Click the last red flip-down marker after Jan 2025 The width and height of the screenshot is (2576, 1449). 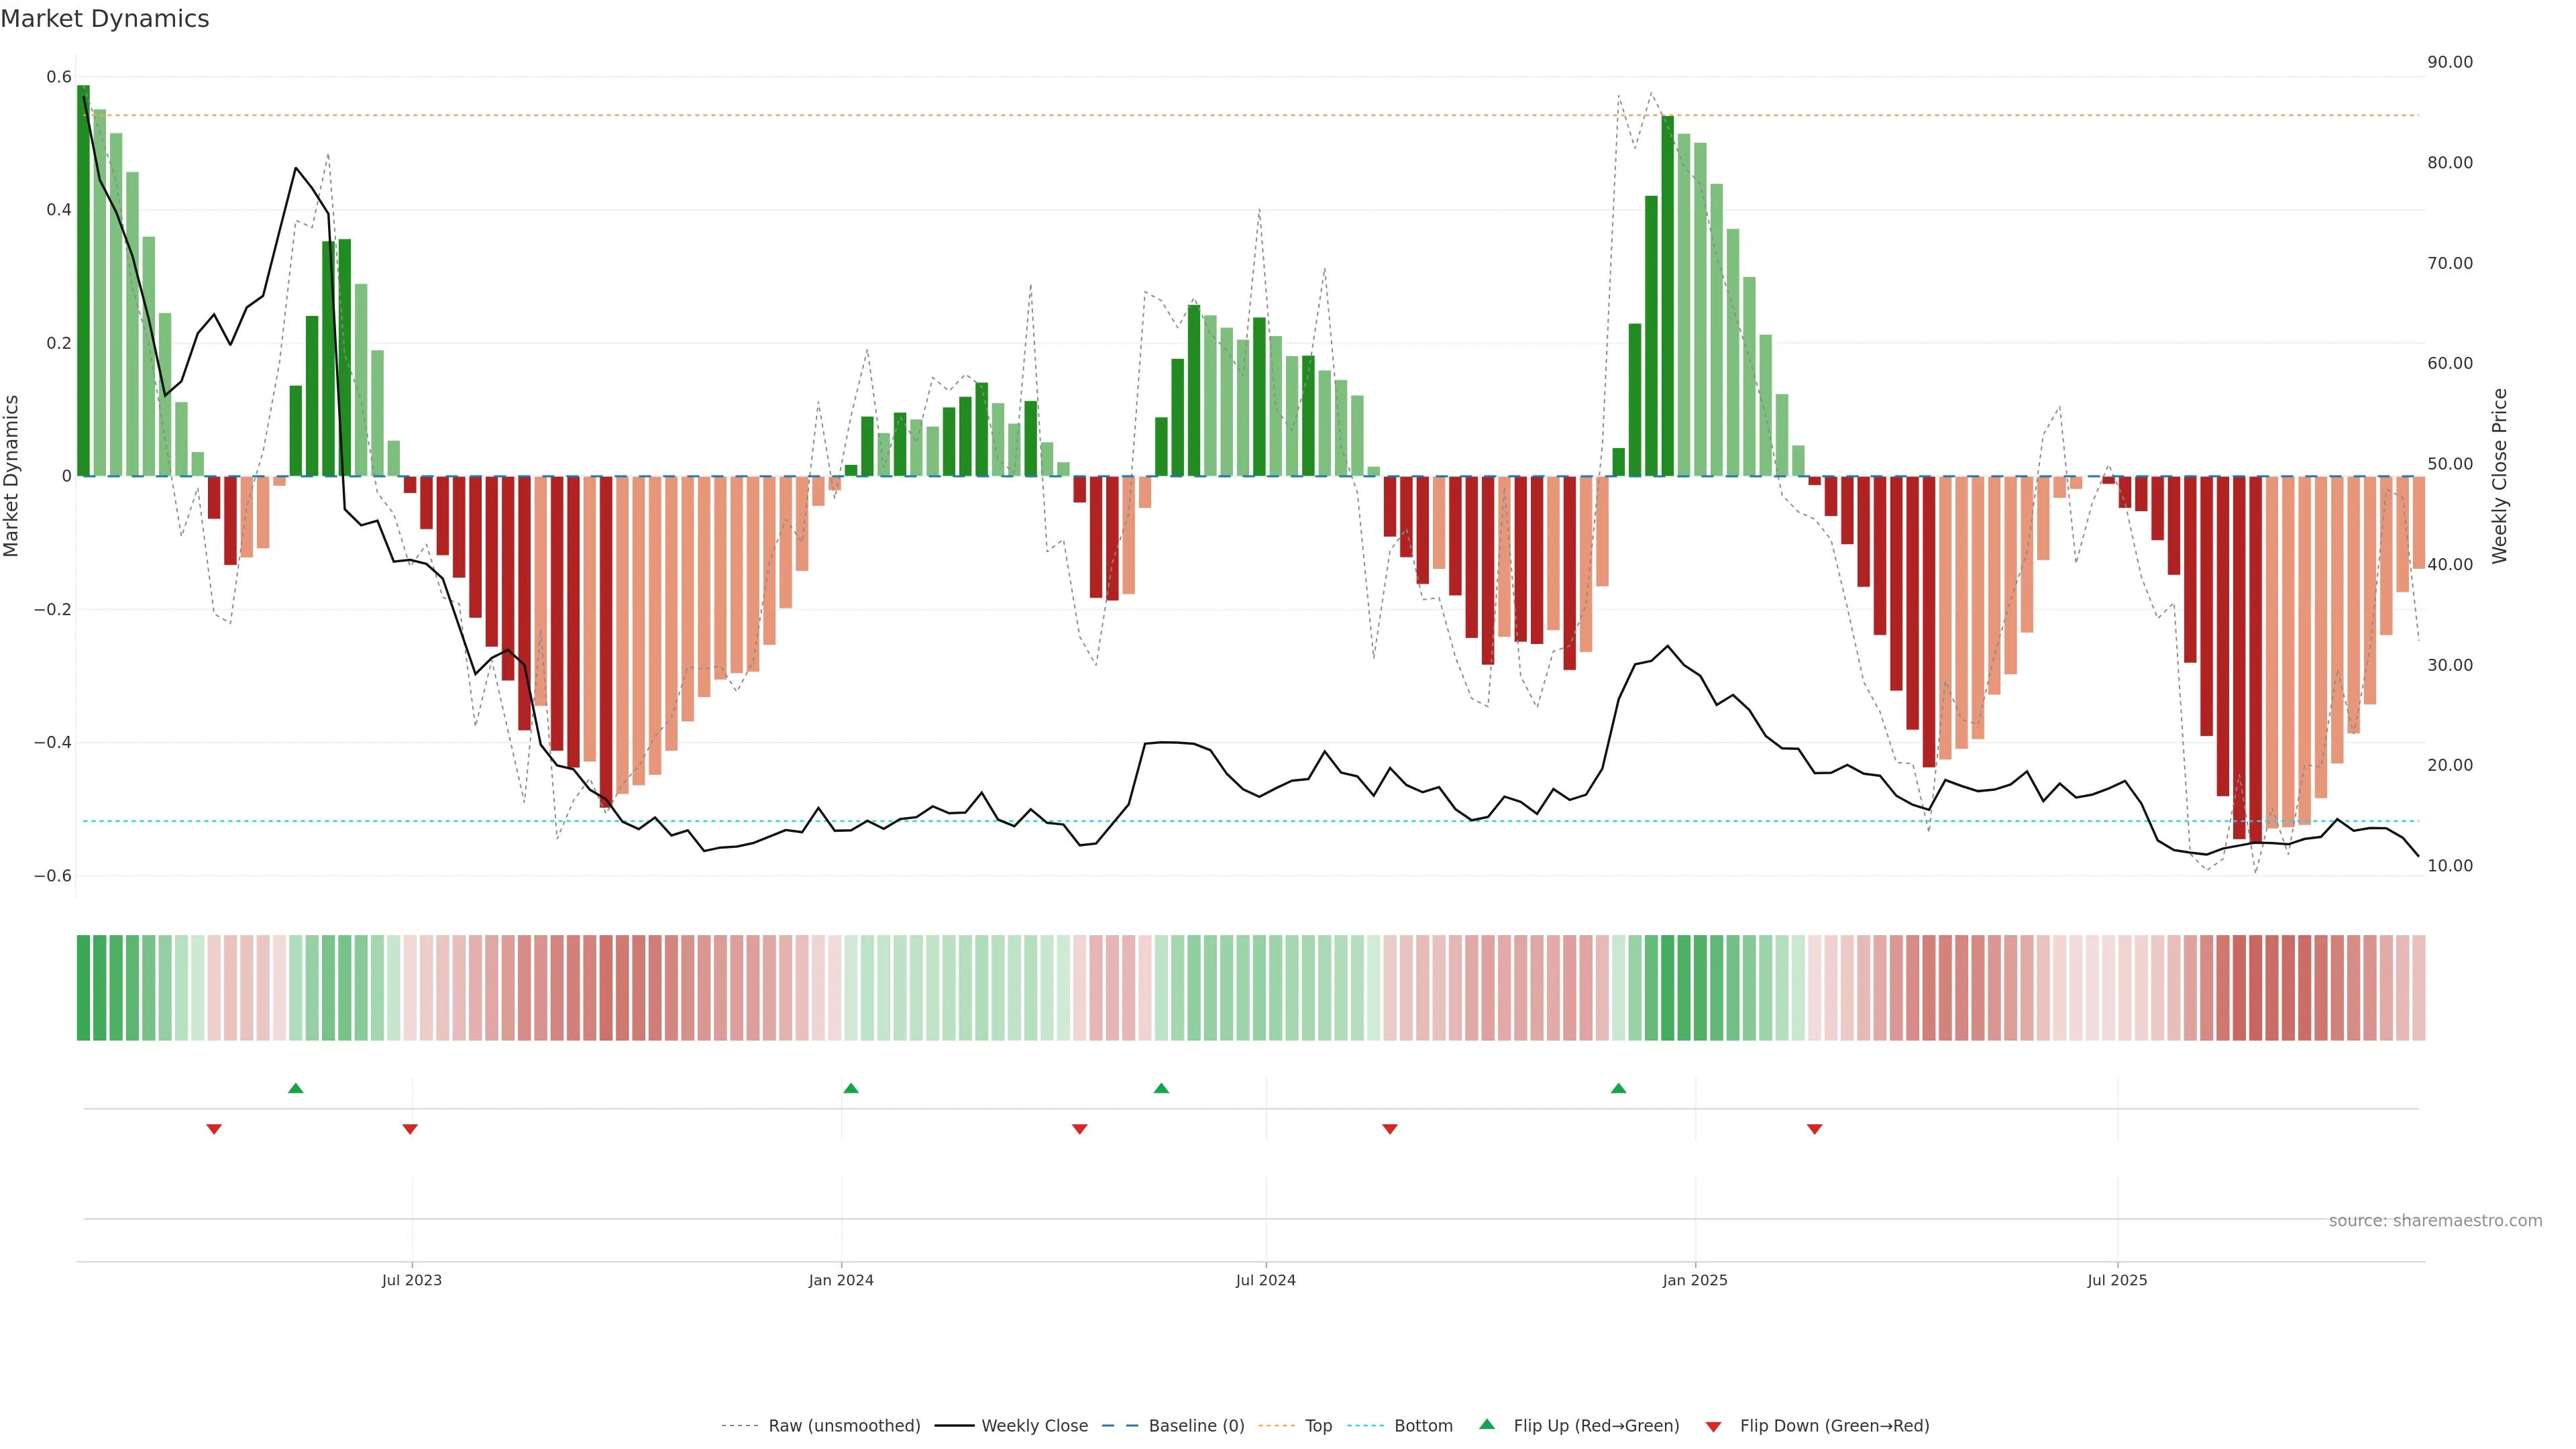click(1814, 1129)
